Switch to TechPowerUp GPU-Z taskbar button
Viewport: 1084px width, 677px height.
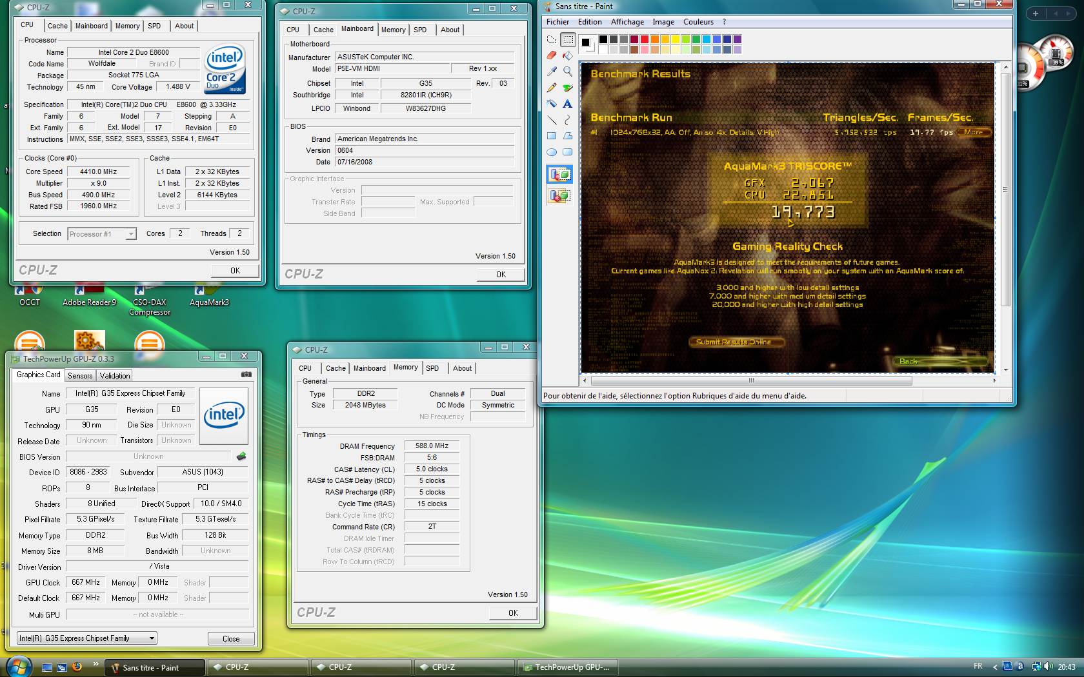tap(568, 667)
